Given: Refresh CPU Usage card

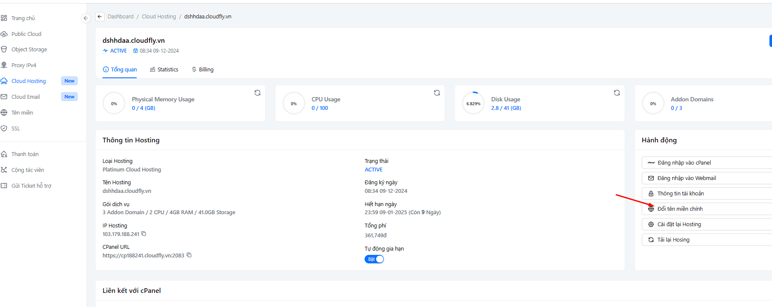Looking at the screenshot, I should tap(437, 93).
